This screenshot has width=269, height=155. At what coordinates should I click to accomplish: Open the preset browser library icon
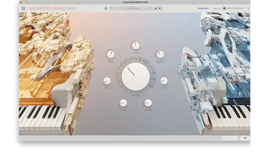[x=106, y=8]
